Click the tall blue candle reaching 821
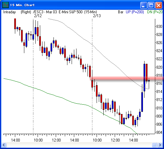The height and width of the screenshot is (149, 164). pos(144,78)
